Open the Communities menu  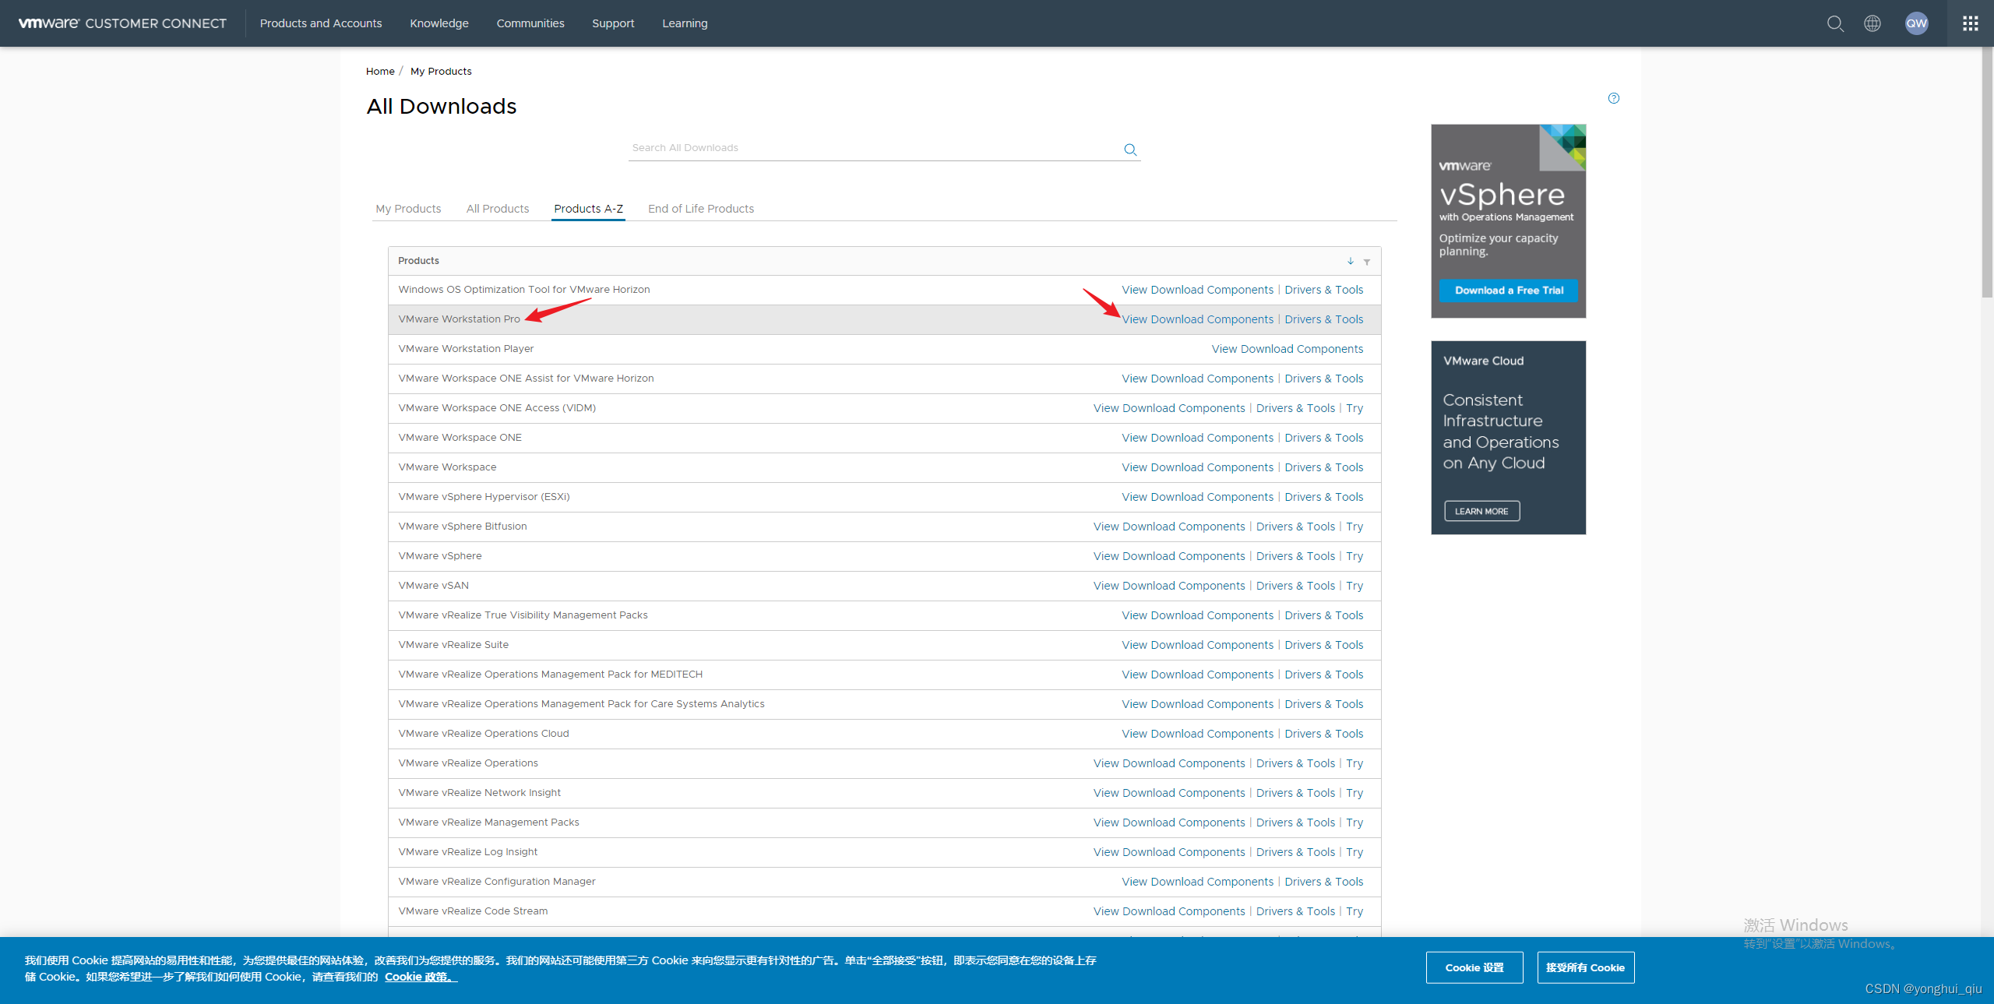[530, 23]
